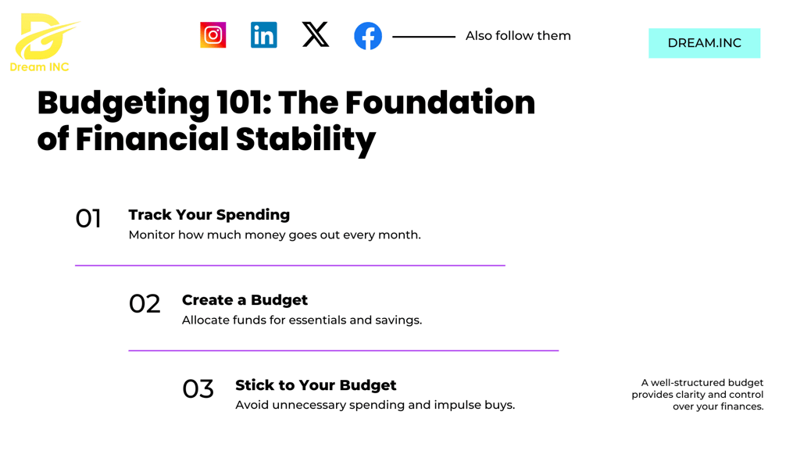Select the 'Also follow them' text
Image resolution: width=800 pixels, height=458 pixels.
(x=518, y=36)
